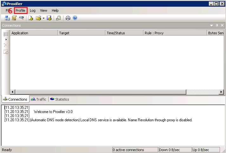Open Name Resolution .com magnifier icon
The height and width of the screenshot is (153, 226).
click(21, 18)
